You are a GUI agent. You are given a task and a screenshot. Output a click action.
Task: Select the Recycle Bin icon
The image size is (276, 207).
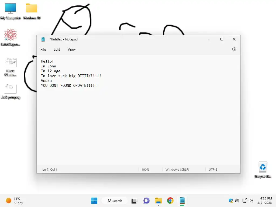click(x=263, y=170)
